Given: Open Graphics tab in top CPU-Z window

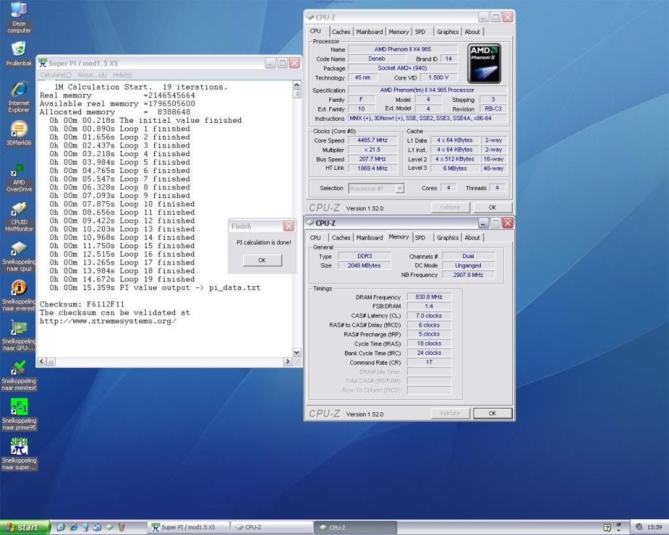Looking at the screenshot, I should click(x=448, y=31).
